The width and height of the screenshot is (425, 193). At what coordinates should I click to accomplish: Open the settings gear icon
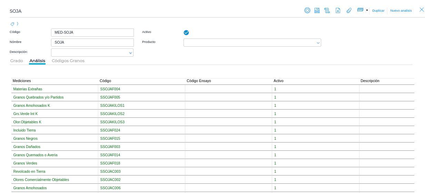click(x=307, y=10)
